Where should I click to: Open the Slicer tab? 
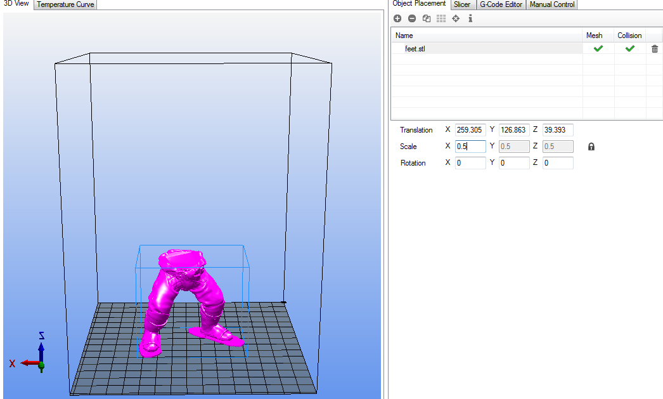point(462,4)
